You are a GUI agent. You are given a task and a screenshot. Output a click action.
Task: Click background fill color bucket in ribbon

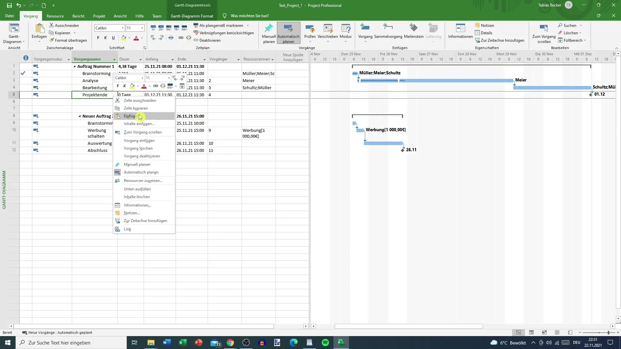124,38
